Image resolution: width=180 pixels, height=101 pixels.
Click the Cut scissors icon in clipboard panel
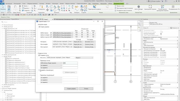[20, 6]
